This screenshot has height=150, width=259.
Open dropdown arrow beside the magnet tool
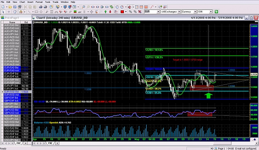24,12
